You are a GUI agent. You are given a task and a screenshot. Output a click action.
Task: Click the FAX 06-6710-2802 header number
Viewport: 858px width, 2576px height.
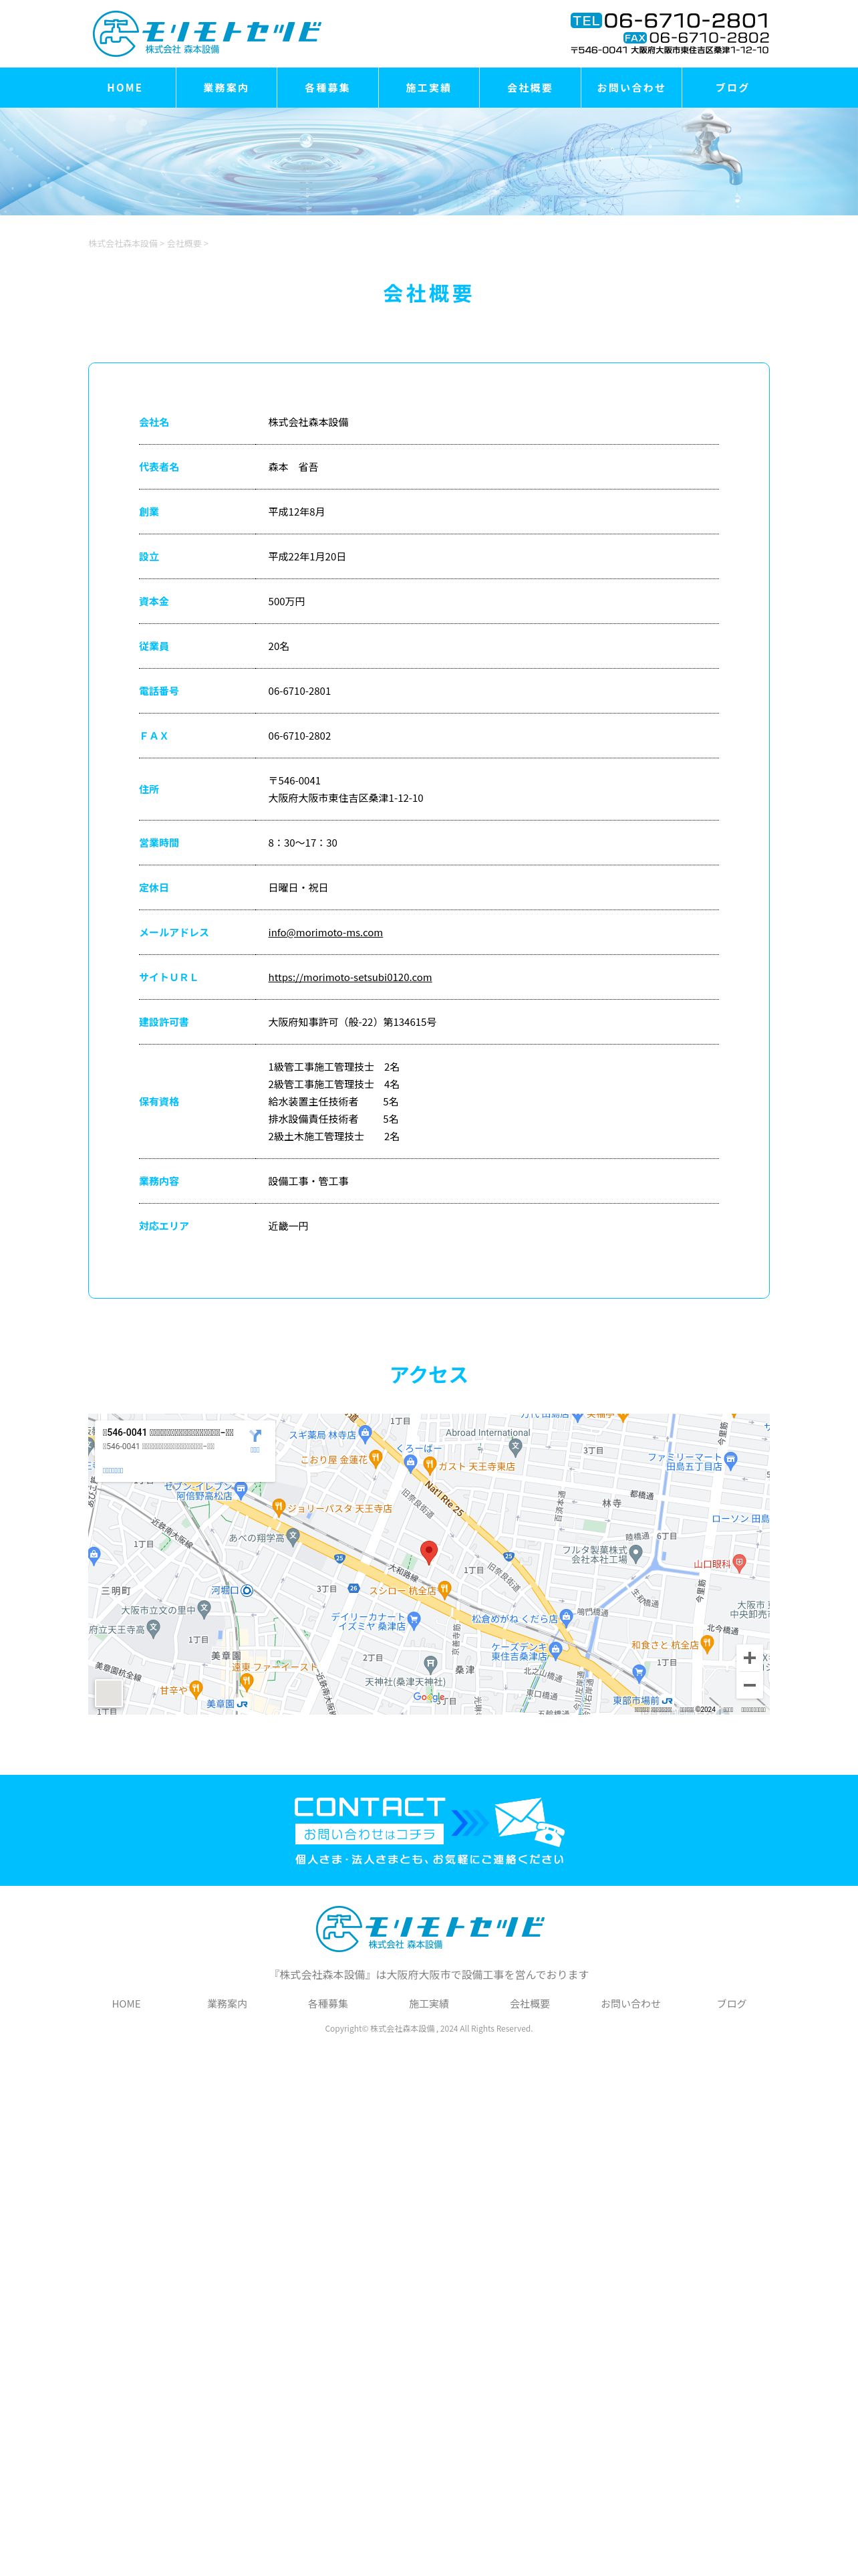click(696, 38)
